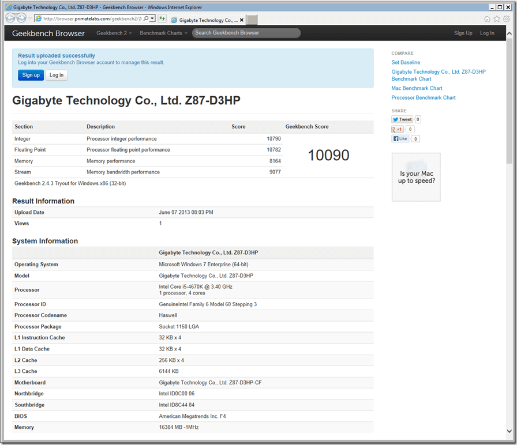Click the address bar search magnifier icon
This screenshot has width=517, height=445.
point(146,18)
